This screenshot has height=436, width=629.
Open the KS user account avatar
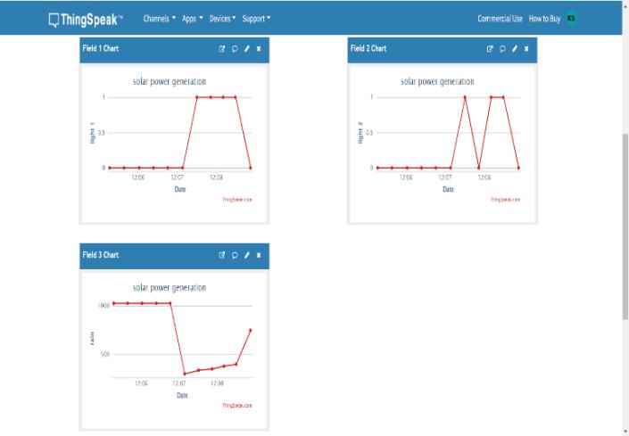(x=571, y=19)
